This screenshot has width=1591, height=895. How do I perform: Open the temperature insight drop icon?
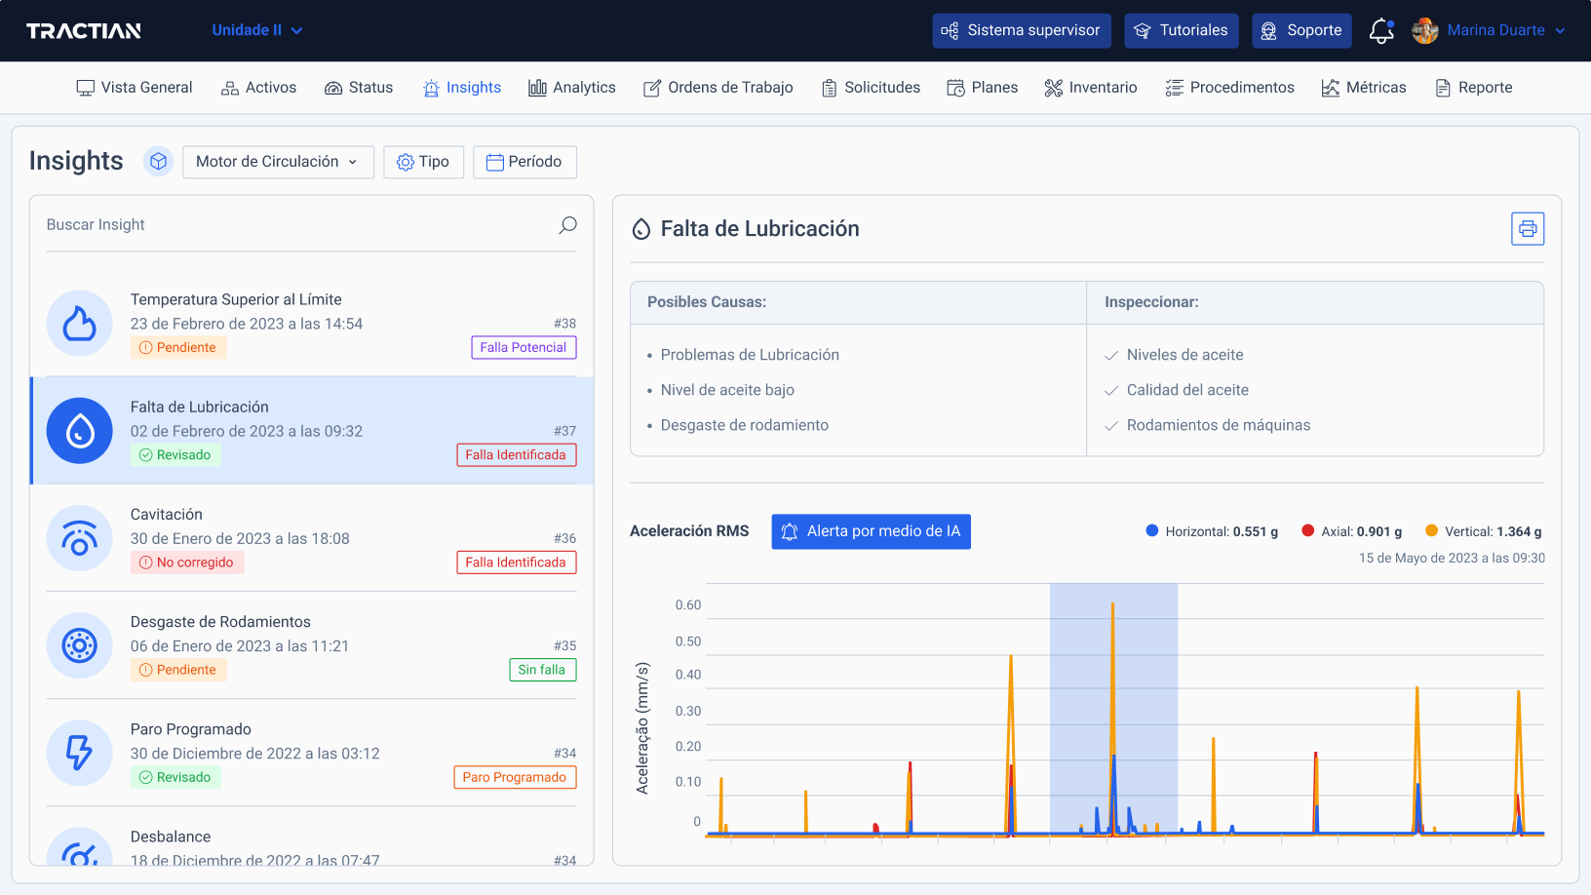(x=79, y=323)
